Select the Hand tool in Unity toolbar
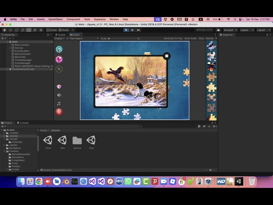 click(x=5, y=30)
